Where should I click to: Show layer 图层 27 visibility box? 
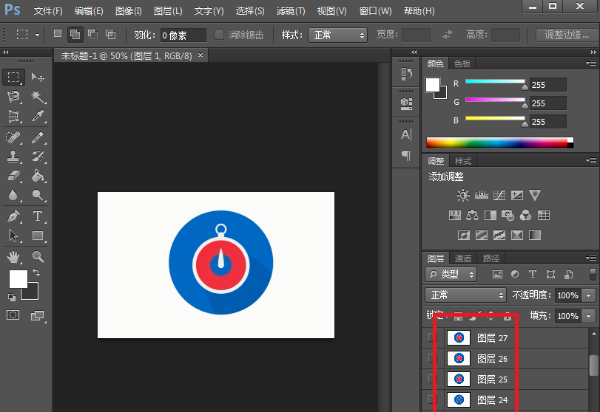point(433,338)
